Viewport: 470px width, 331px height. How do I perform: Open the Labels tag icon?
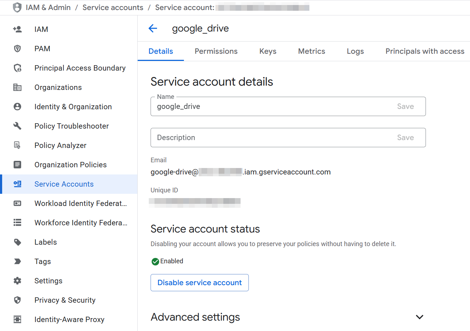[18, 242]
